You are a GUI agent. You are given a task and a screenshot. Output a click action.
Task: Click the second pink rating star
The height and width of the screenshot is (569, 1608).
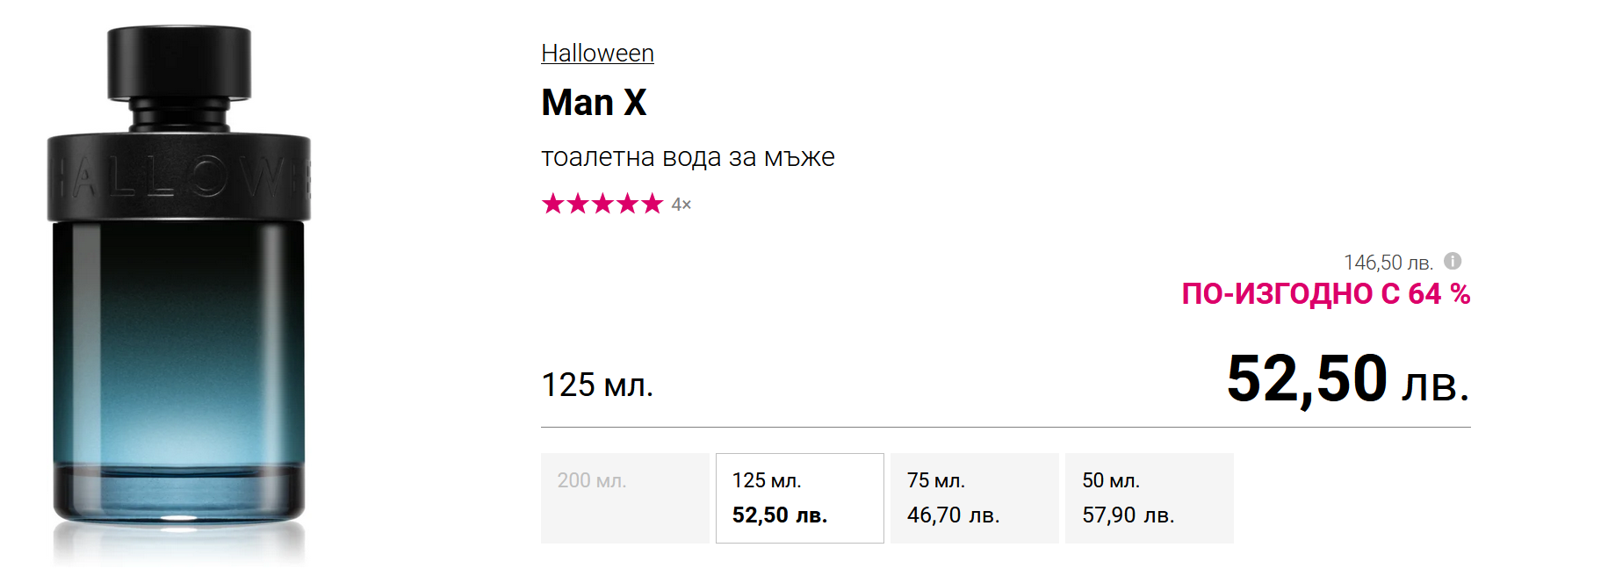[578, 204]
